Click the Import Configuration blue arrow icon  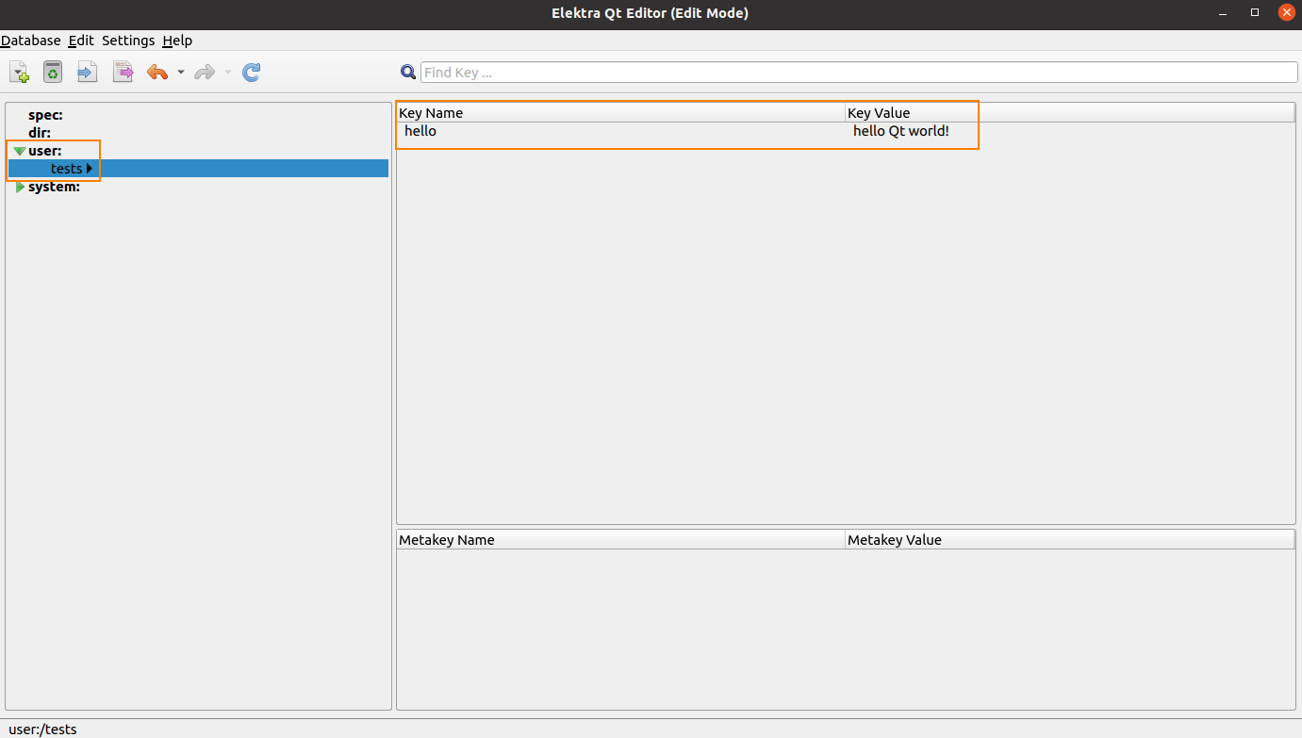87,72
